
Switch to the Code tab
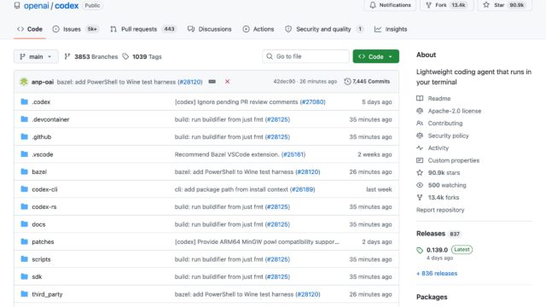[30, 29]
